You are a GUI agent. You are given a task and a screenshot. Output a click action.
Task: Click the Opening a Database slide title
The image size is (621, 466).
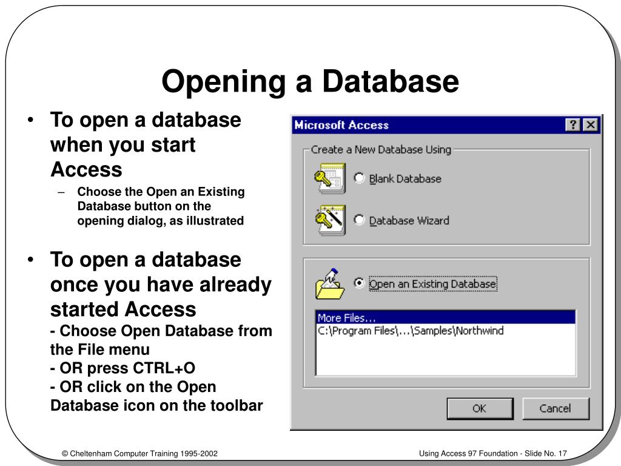pos(310,82)
